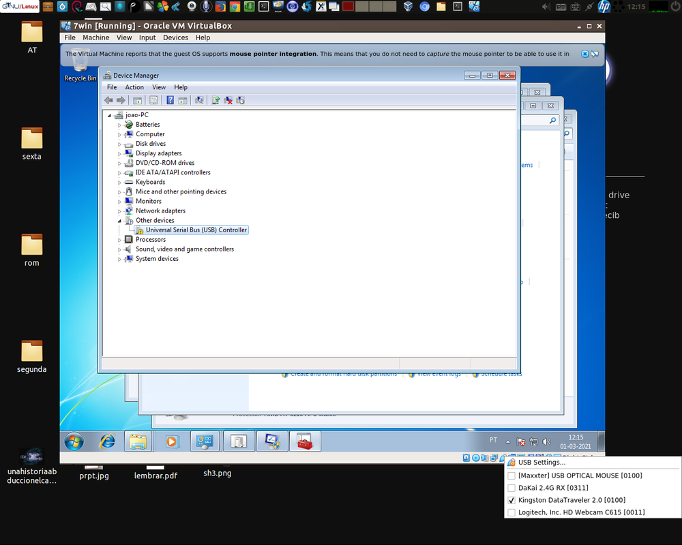Click the Back arrow in Device Manager toolbar
The image size is (682, 545).
108,100
